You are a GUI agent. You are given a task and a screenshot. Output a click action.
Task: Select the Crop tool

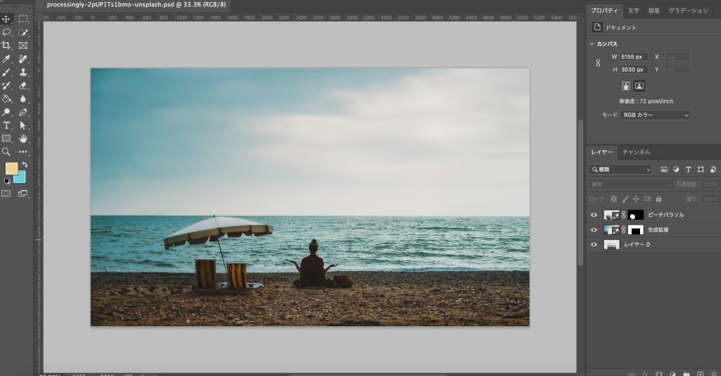pos(6,45)
